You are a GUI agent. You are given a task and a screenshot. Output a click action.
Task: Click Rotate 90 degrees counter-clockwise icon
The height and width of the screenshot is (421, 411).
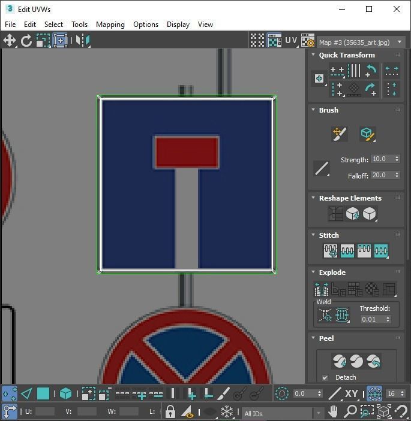coord(371,71)
